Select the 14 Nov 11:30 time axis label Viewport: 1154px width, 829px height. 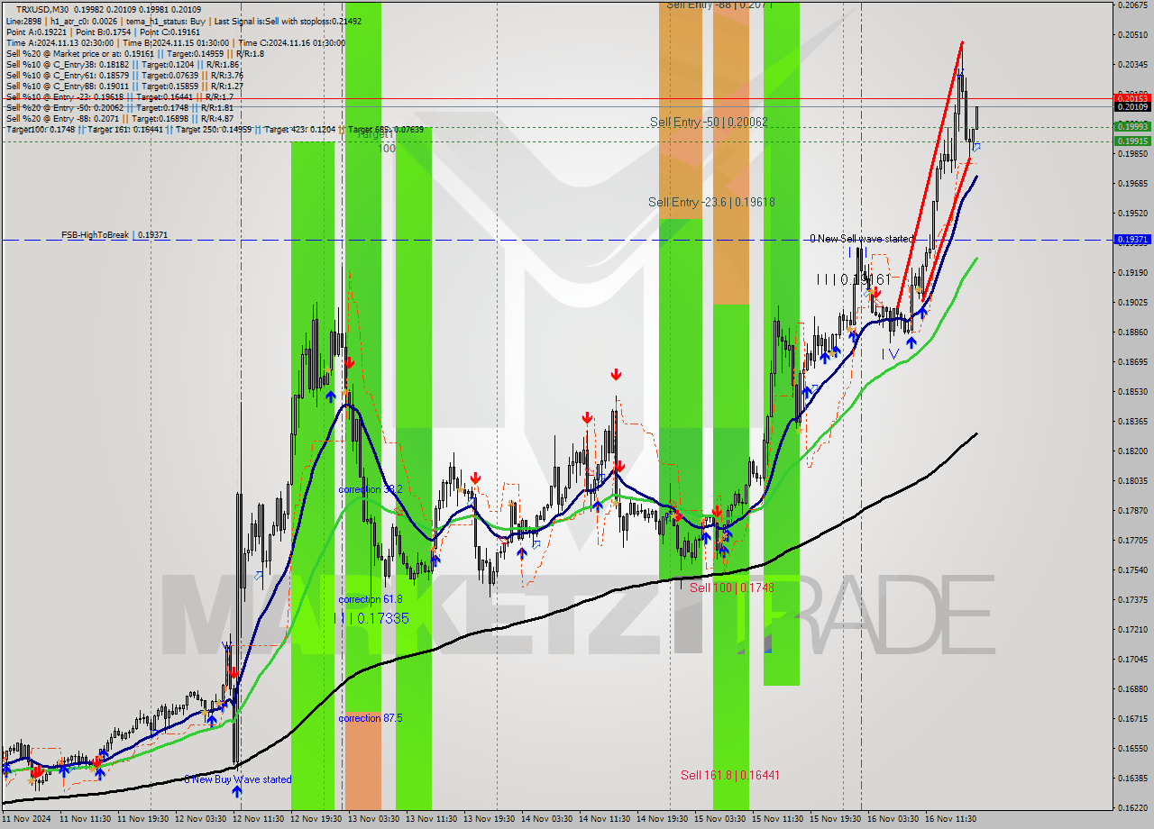(x=605, y=819)
